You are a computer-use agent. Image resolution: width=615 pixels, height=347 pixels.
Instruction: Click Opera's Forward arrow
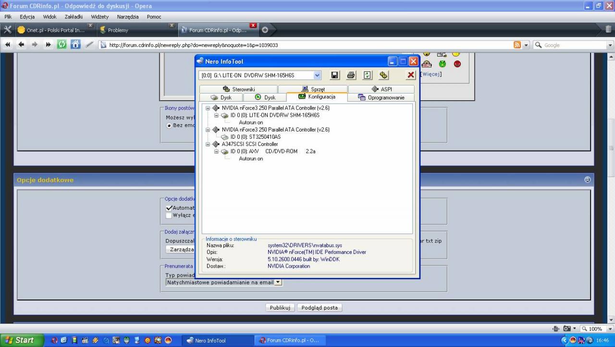35,45
